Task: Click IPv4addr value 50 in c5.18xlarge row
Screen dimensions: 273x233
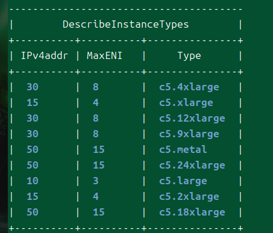Action: 33,212
